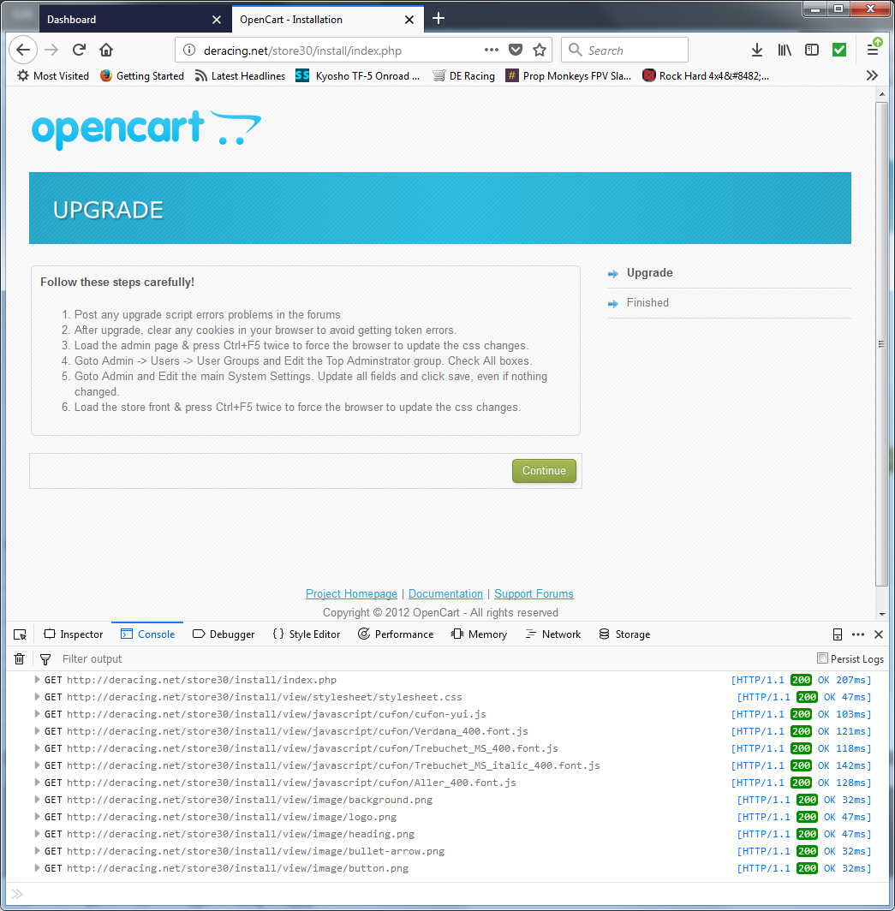Open the Most Visited bookmarks folder

pos(53,76)
